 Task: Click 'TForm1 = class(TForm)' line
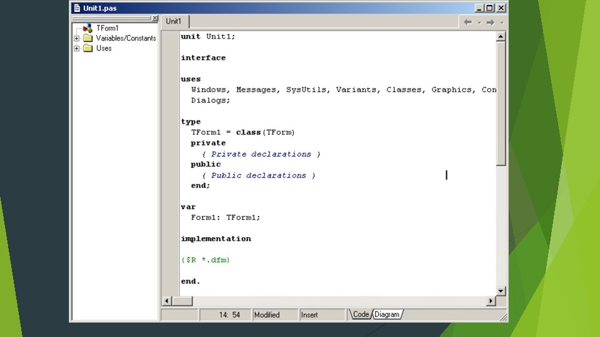242,132
